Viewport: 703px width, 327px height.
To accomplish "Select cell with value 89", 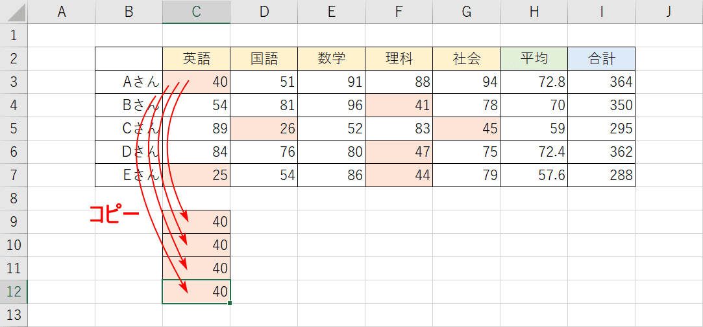I will pos(197,128).
